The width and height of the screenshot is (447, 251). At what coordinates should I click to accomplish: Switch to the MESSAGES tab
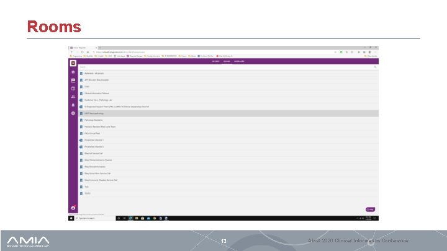(239, 61)
